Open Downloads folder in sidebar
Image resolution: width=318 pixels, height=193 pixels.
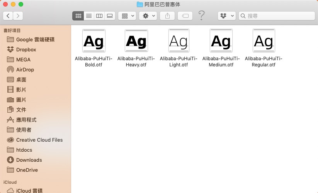pyautogui.click(x=29, y=160)
